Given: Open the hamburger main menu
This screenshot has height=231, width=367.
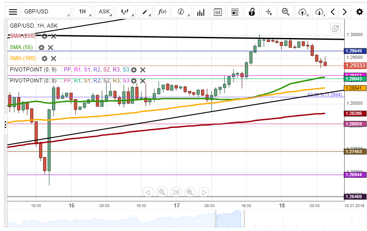Looking at the screenshot, I should point(13,12).
